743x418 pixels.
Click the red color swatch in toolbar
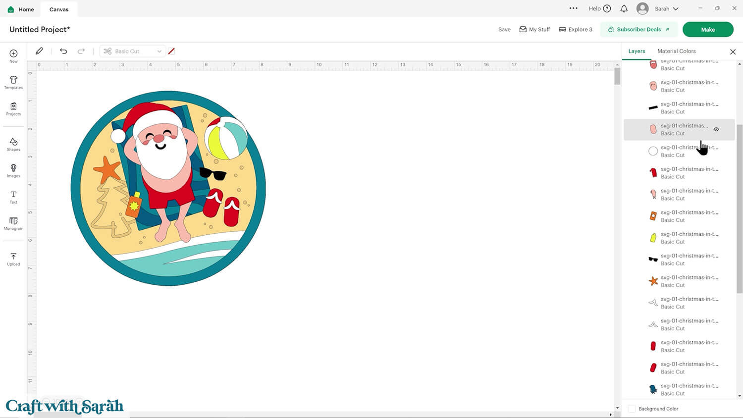coord(171,51)
